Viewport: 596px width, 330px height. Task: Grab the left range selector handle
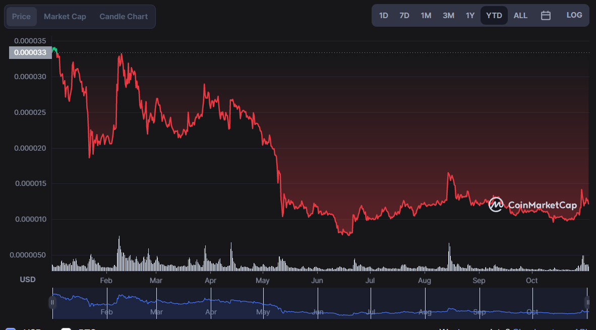[52, 302]
